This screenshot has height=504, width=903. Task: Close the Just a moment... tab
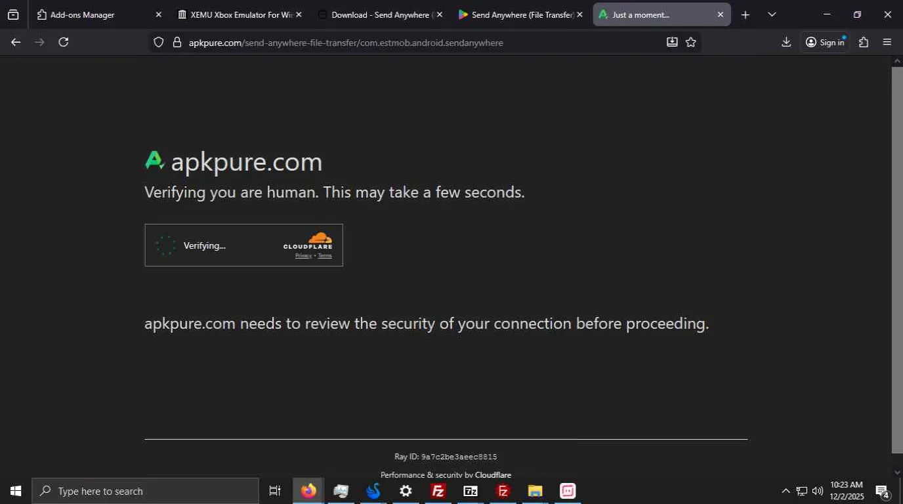(721, 14)
